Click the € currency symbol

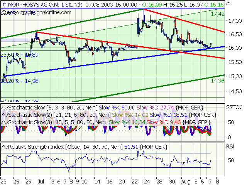click(x=228, y=5)
